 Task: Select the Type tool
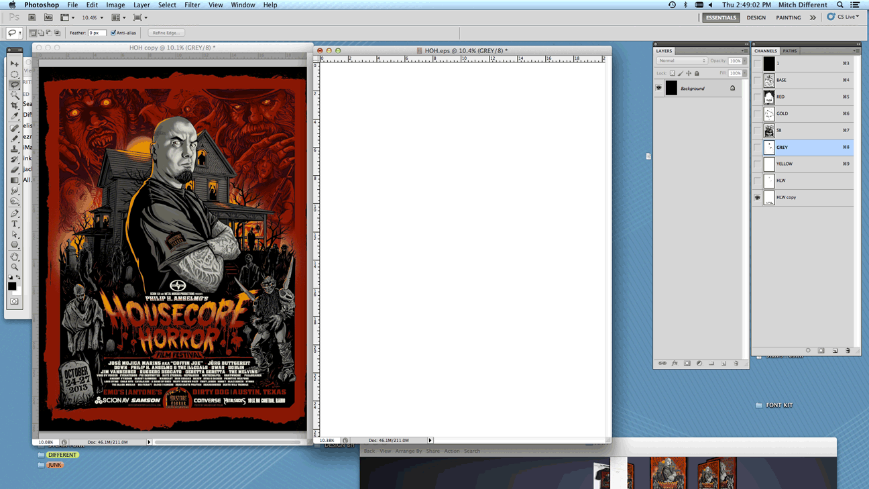coord(14,224)
